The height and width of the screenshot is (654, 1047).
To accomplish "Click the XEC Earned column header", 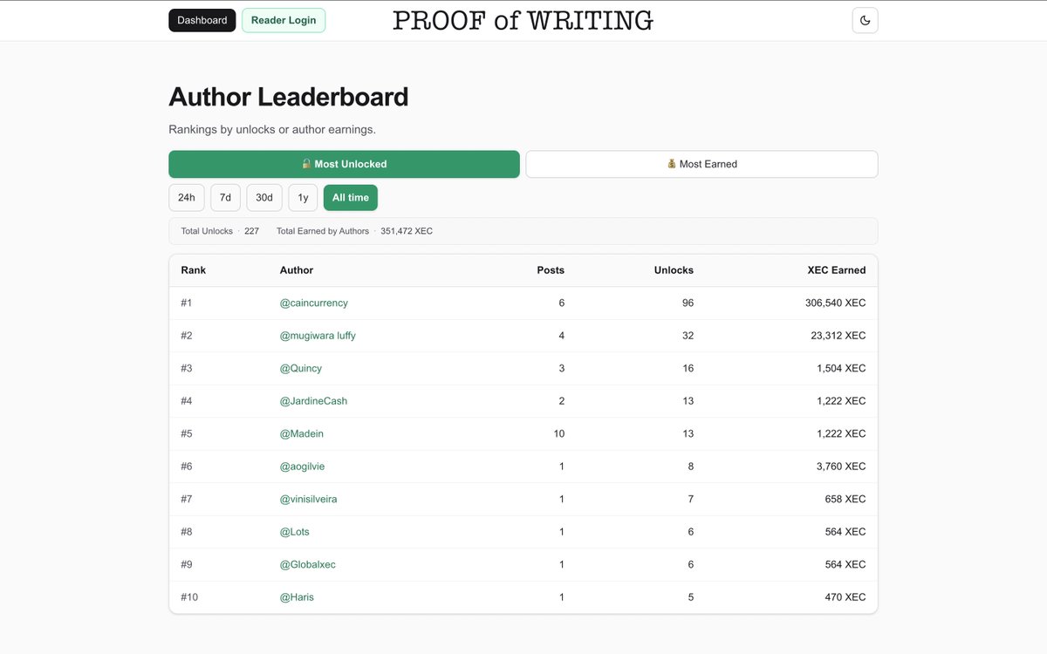I will (x=837, y=270).
